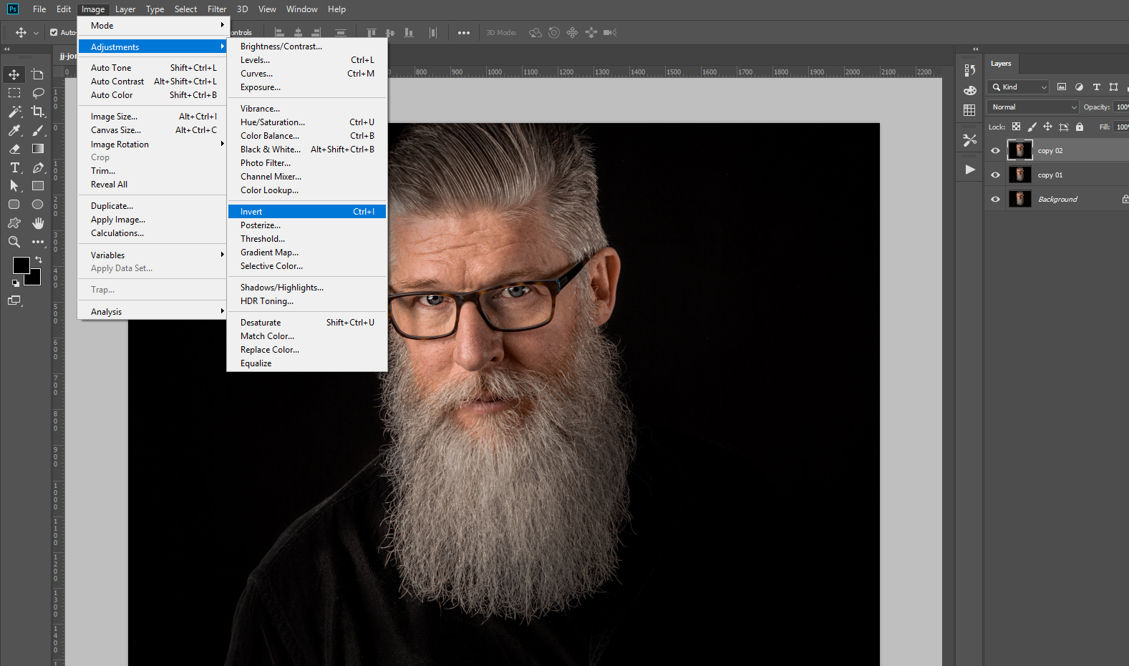Open the Swatches grid panel icon
Screen dimensions: 1129x666
[970, 110]
